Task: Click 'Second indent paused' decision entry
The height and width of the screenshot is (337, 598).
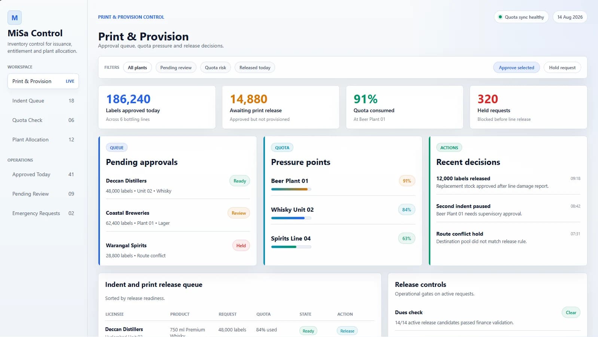Action: [508, 210]
